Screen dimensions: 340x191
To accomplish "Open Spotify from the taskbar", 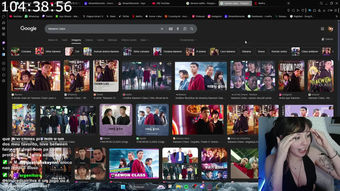I will (x=186, y=187).
